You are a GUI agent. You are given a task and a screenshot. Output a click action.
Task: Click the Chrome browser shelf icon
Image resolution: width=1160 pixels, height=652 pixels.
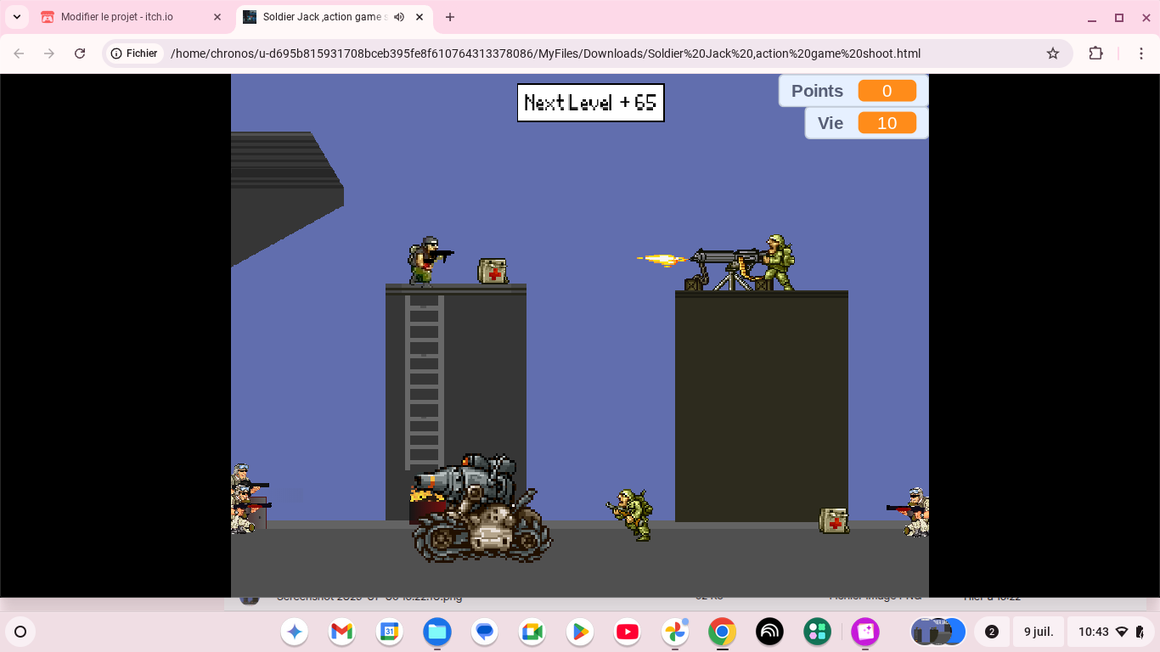pyautogui.click(x=723, y=632)
